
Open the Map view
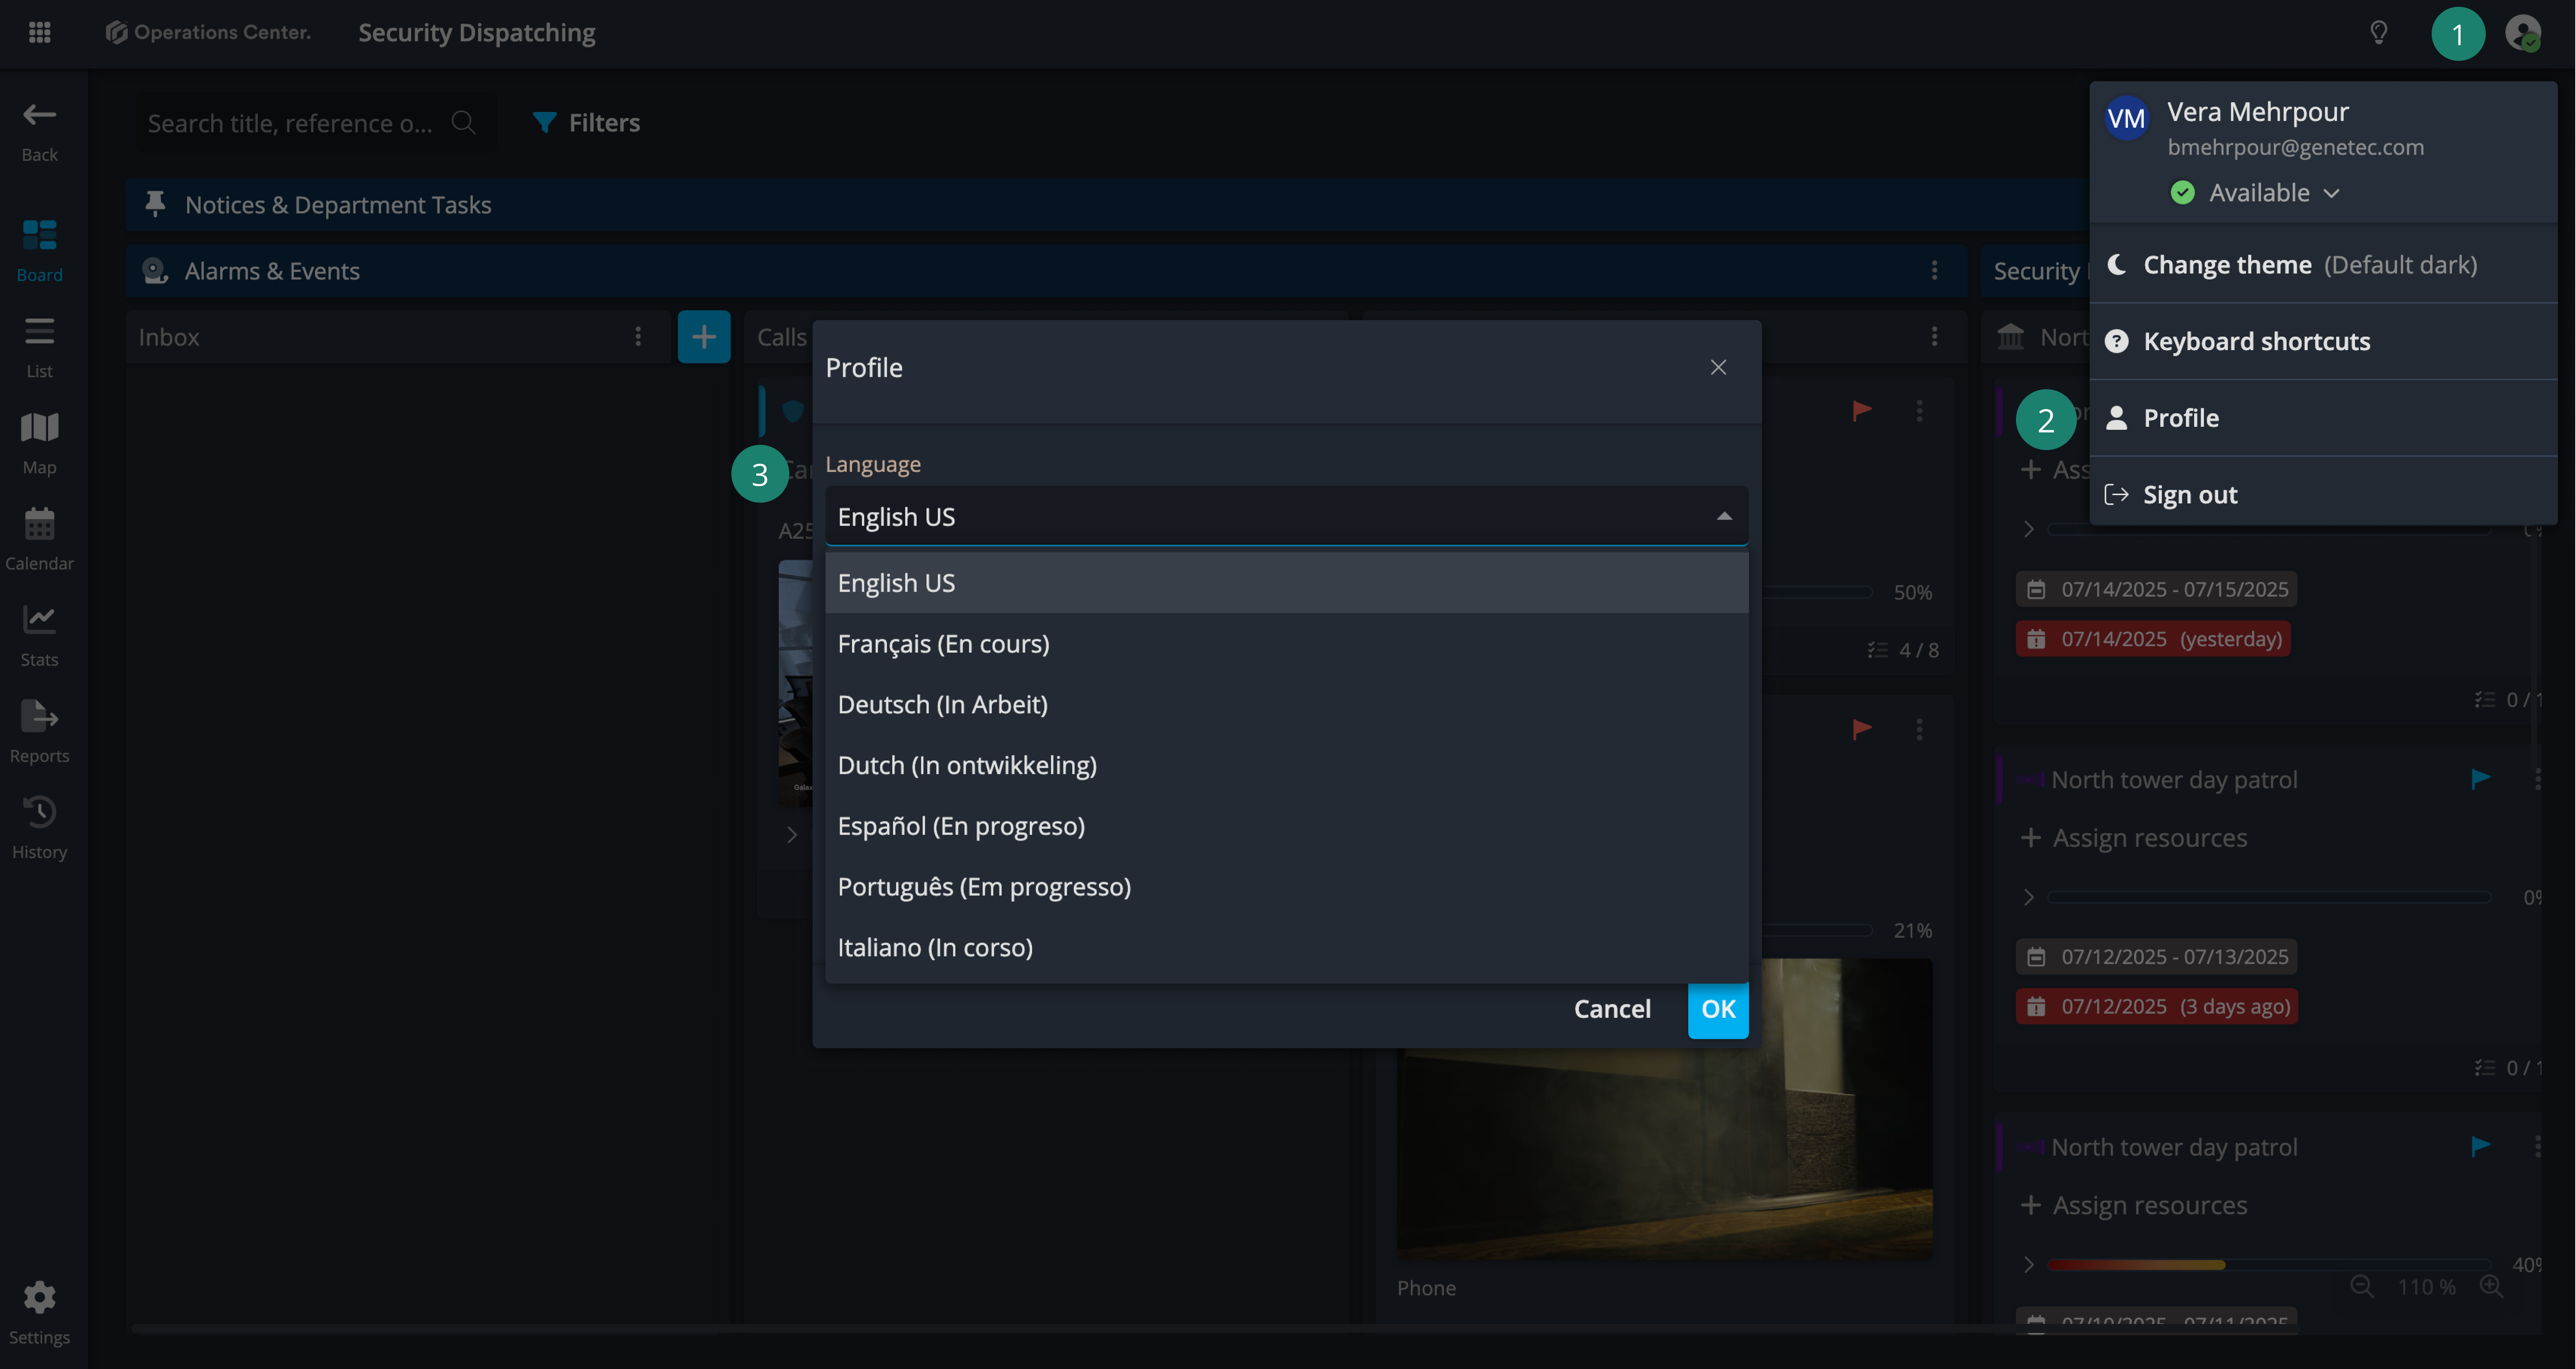(39, 444)
